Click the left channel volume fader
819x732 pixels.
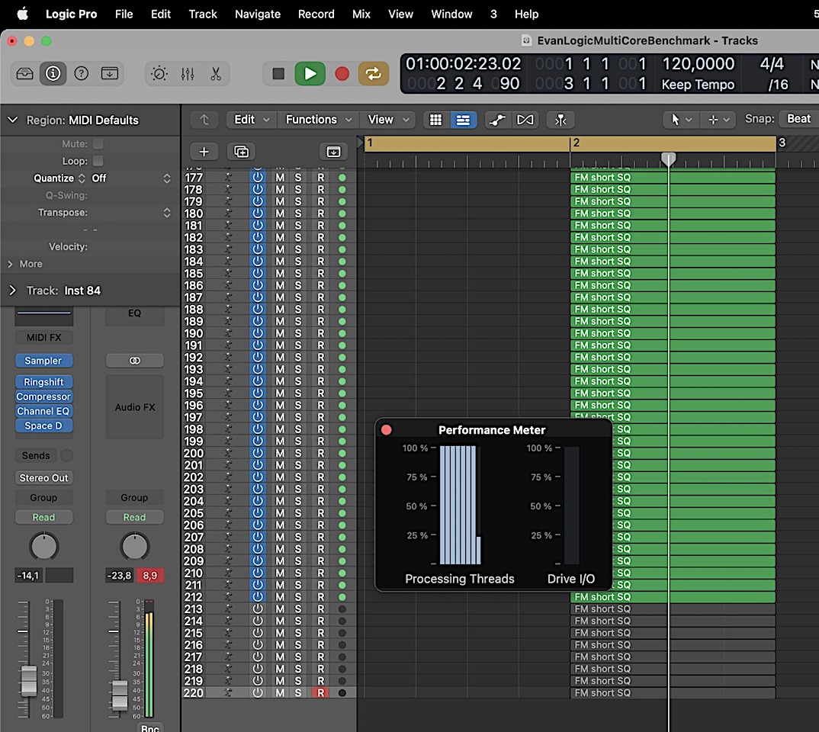coord(29,681)
